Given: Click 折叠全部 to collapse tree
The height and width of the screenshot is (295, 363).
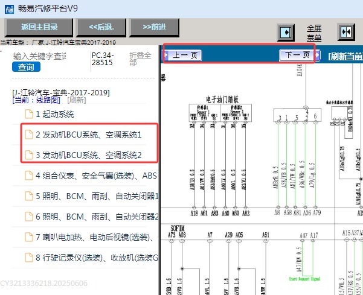Looking at the screenshot, I should pyautogui.click(x=140, y=59).
